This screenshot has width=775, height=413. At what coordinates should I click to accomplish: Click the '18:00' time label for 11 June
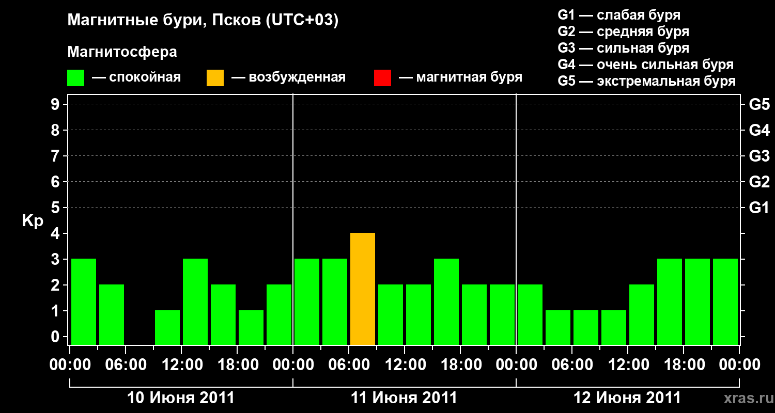pos(460,365)
